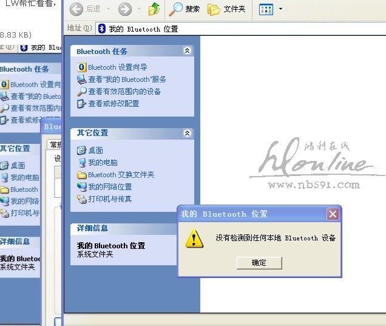Click 确定 button in Bluetooth dialog

click(259, 263)
